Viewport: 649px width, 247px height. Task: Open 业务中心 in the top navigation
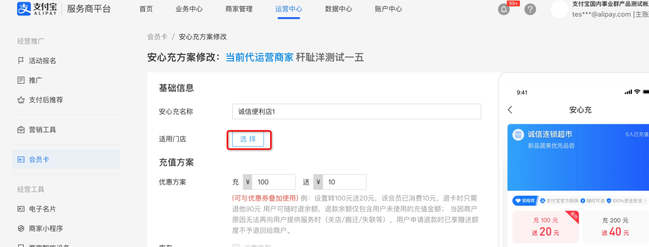coord(189,9)
